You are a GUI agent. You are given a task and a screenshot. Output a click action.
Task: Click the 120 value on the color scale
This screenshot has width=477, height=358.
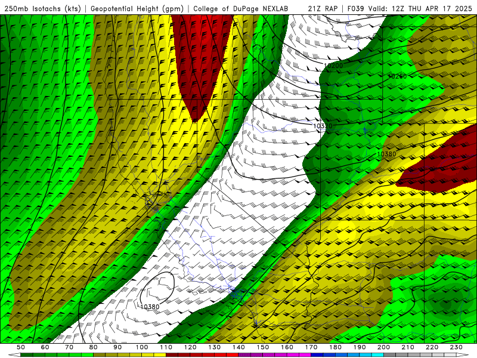click(x=190, y=347)
